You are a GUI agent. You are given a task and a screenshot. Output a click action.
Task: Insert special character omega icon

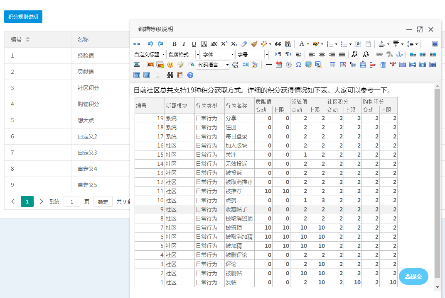point(299,65)
